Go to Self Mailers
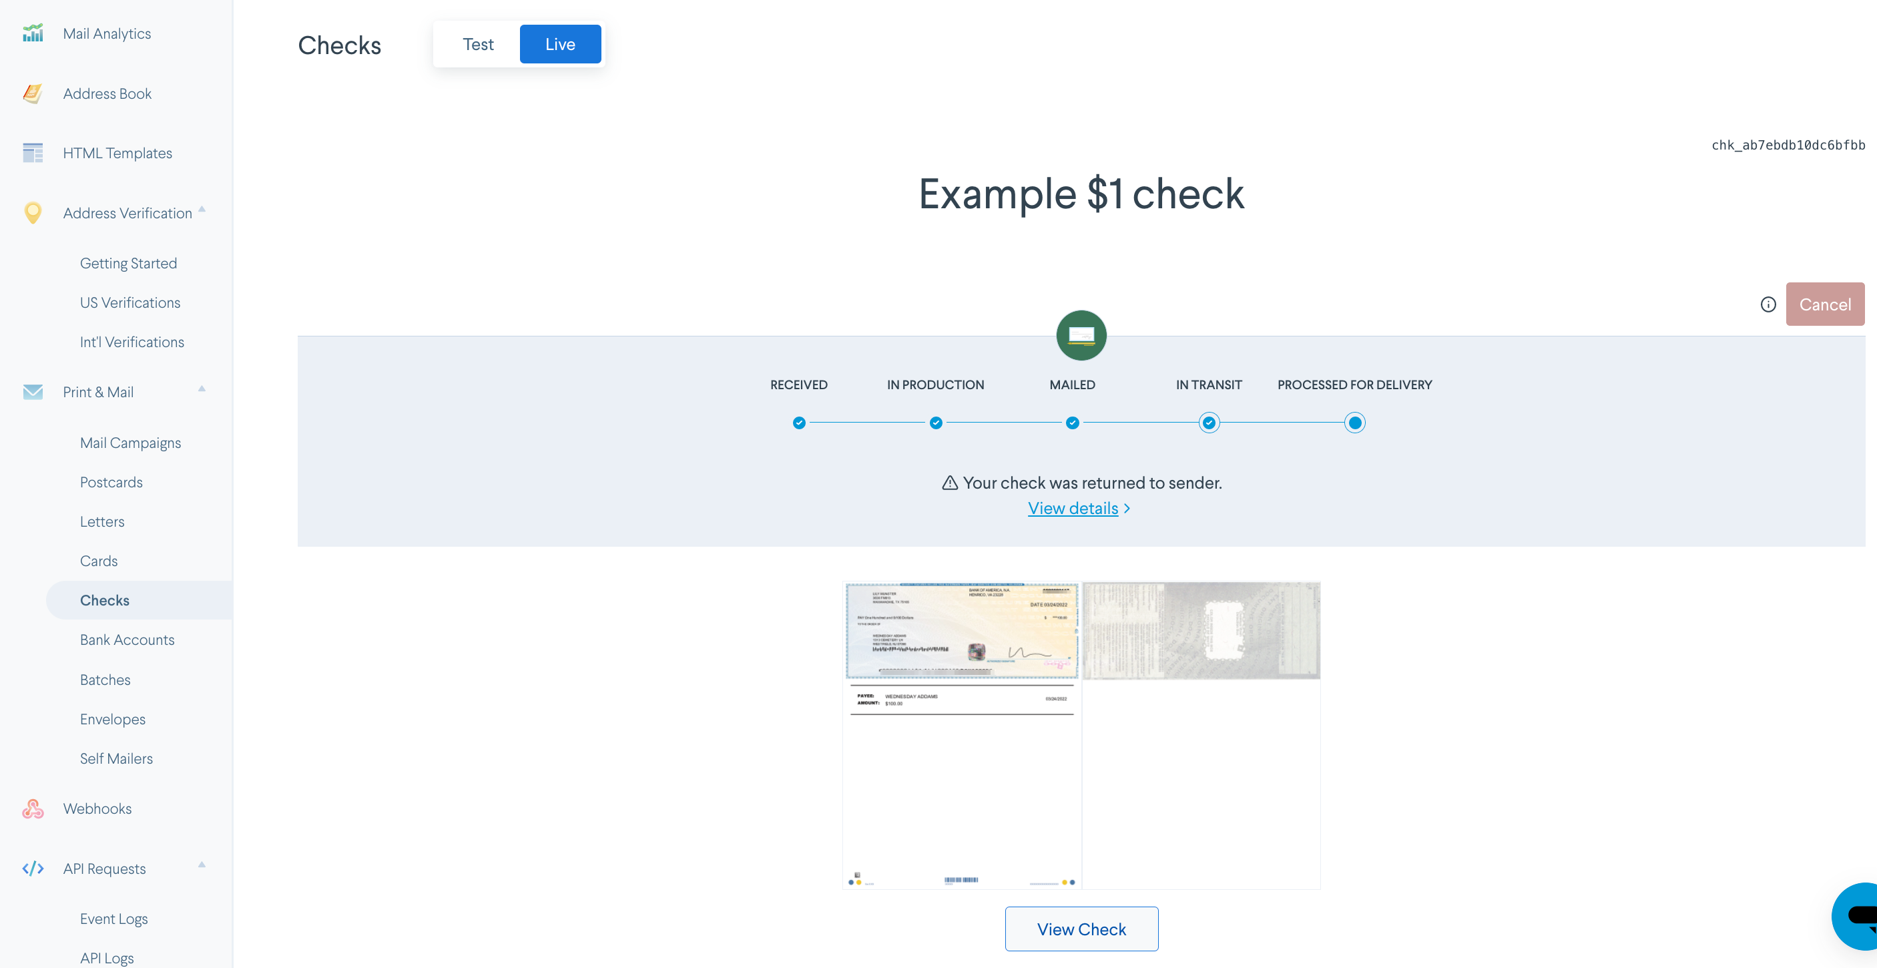 coord(116,758)
